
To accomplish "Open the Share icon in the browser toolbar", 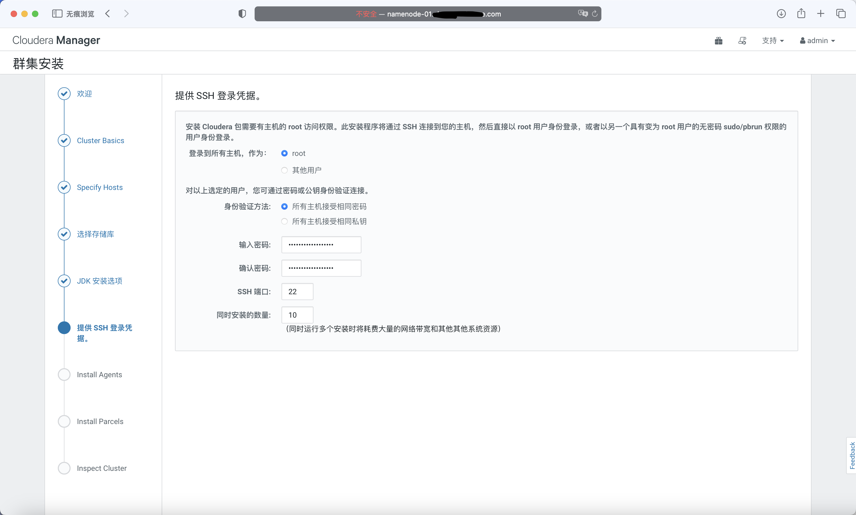I will tap(801, 14).
